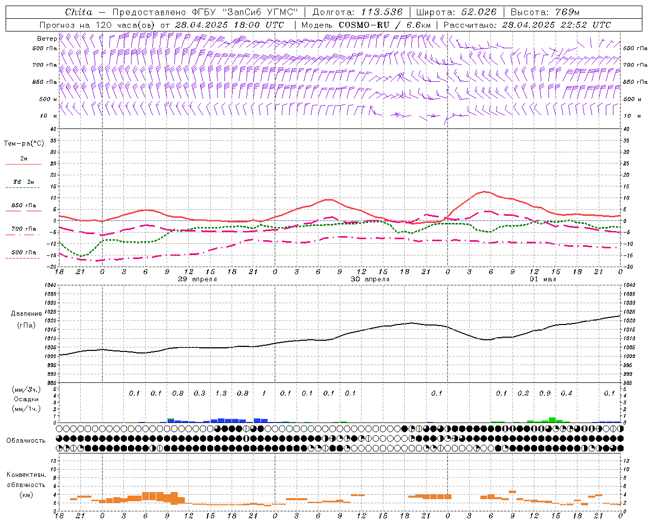The width and height of the screenshot is (650, 520).
Task: Click the 0.9 precipitation amount value
Action: tap(545, 394)
